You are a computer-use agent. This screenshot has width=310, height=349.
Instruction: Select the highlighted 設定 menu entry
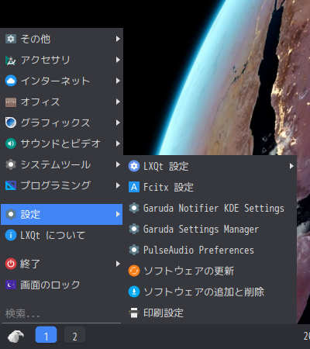coord(61,214)
